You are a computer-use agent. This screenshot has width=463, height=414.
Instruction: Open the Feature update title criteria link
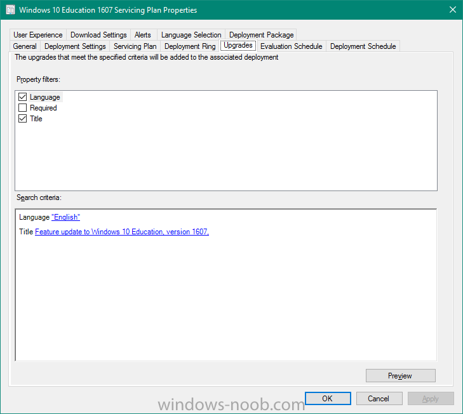pyautogui.click(x=122, y=232)
